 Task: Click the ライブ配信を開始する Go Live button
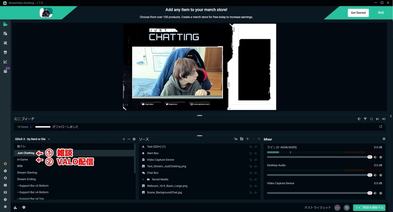(369, 207)
